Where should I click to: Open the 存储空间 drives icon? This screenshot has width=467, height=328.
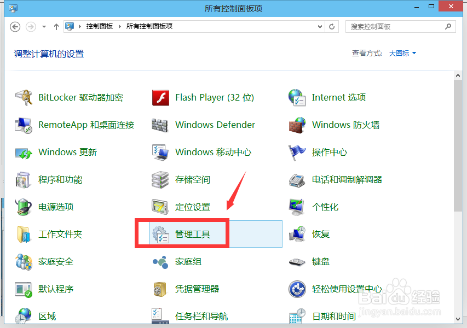coord(160,180)
